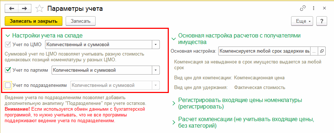The width and height of the screenshot is (334, 133).
Task: Click the Записать button
Action: point(80,21)
